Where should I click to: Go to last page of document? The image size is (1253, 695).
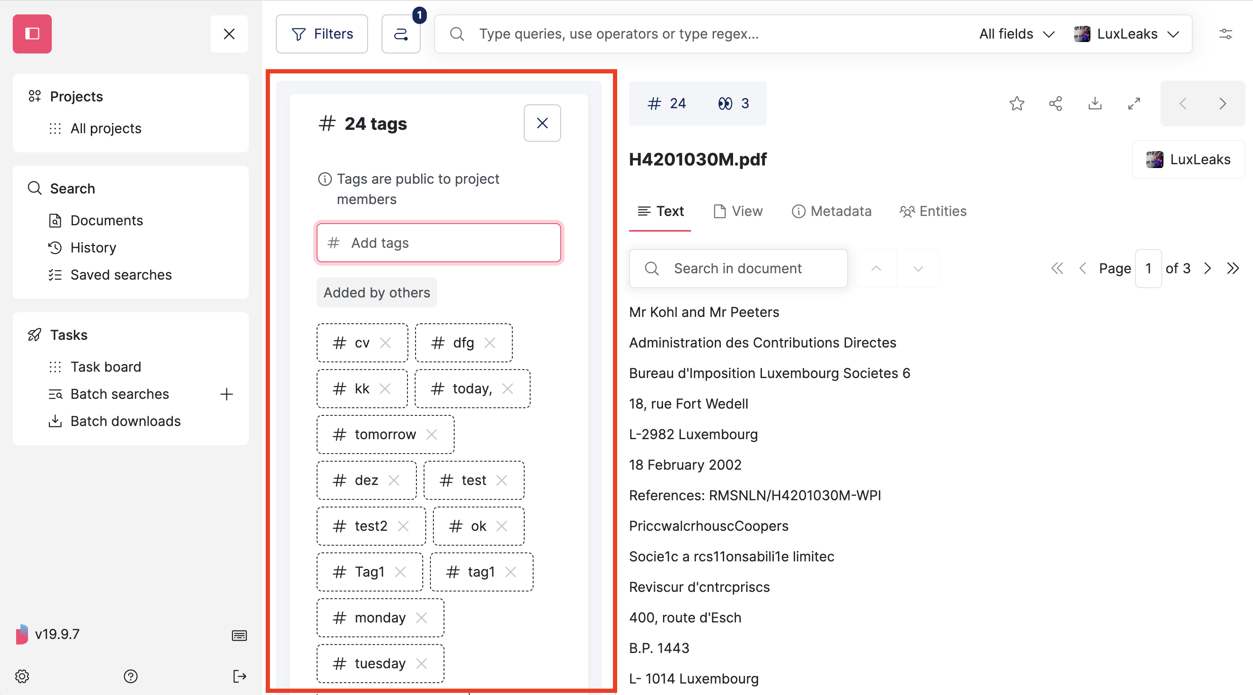1233,269
